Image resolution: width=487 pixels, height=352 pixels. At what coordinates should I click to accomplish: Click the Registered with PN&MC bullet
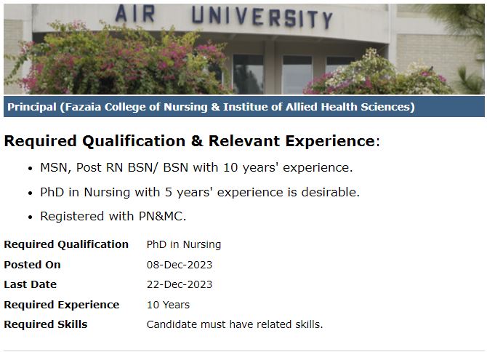(x=113, y=217)
